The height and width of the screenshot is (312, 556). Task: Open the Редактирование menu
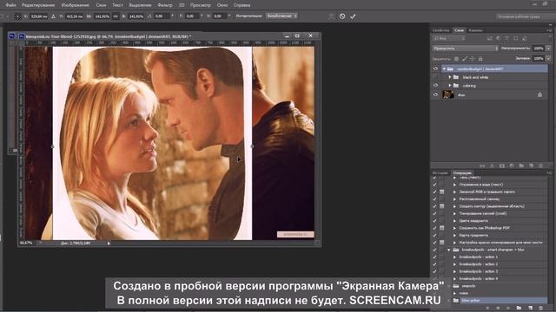(38, 5)
